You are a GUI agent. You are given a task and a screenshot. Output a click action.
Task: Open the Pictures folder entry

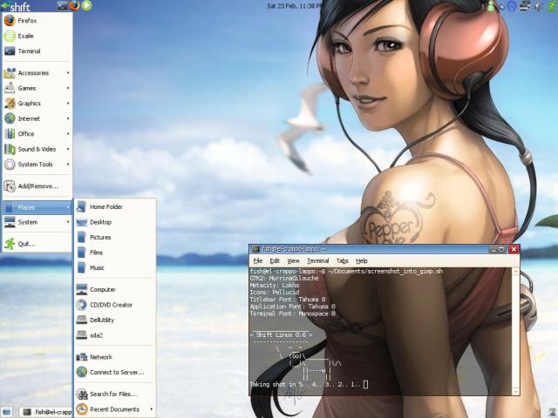click(x=115, y=238)
